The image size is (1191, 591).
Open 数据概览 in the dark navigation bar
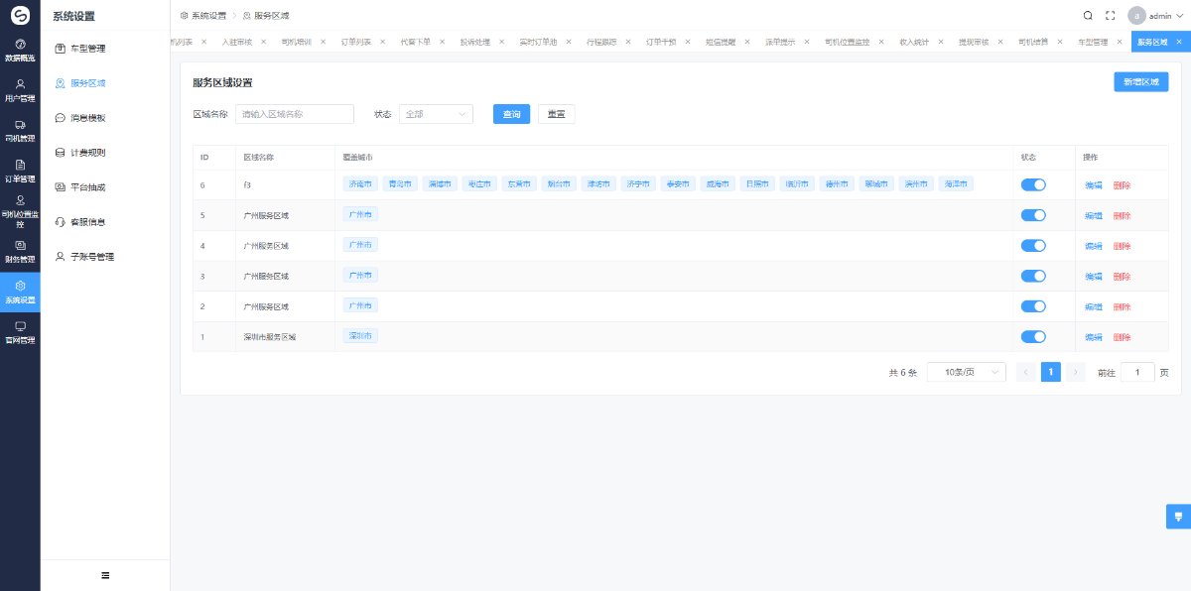(20, 51)
